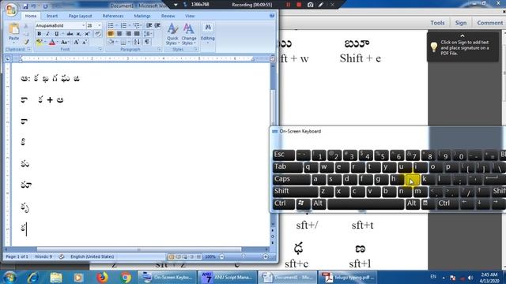Click English (United States) language indicator
Image resolution: width=506 pixels, height=284 pixels.
coord(92,256)
